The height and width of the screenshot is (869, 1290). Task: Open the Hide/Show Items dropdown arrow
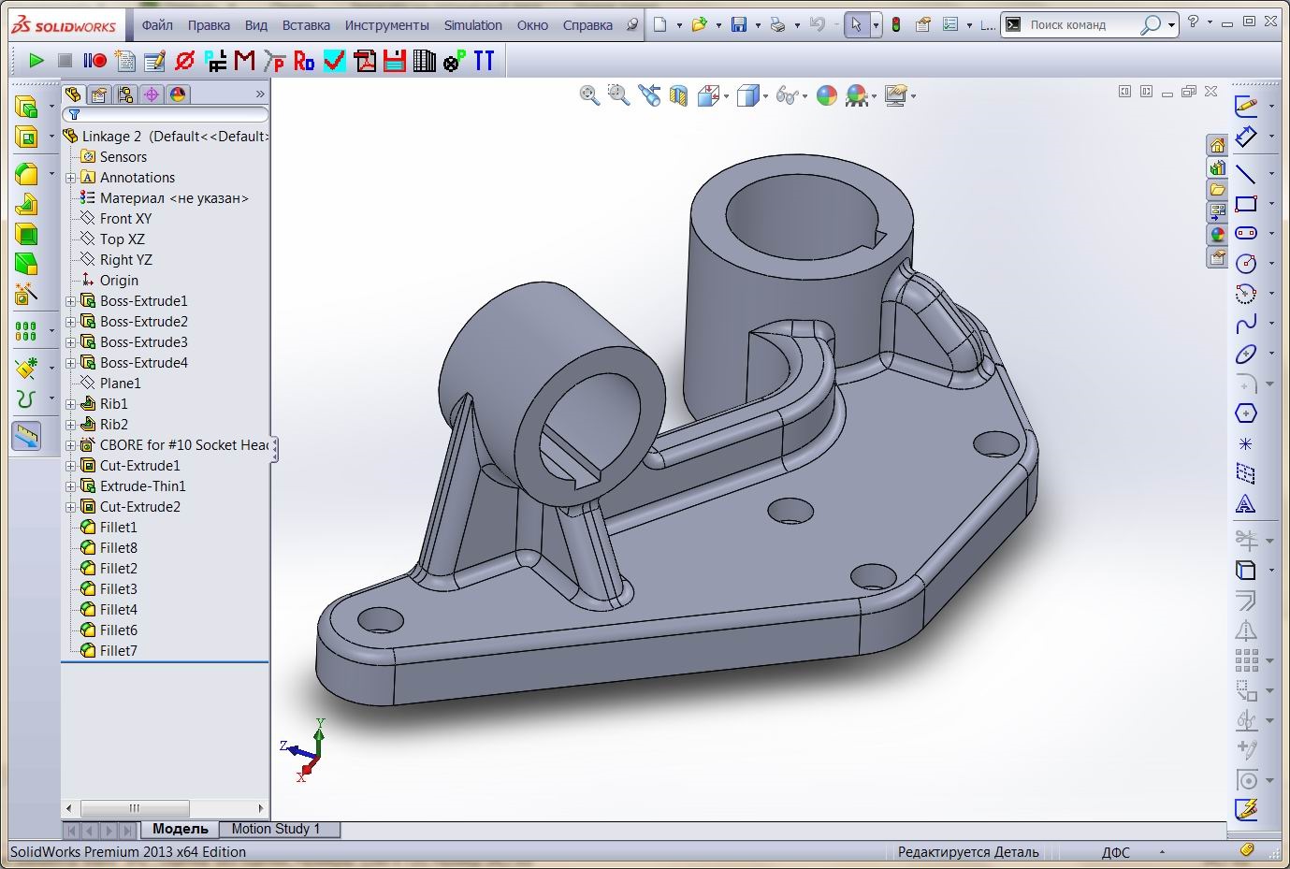805,95
